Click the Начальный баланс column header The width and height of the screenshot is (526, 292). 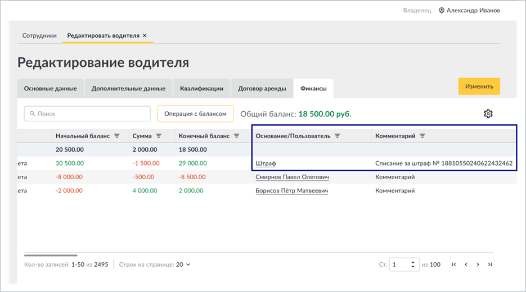tap(83, 136)
